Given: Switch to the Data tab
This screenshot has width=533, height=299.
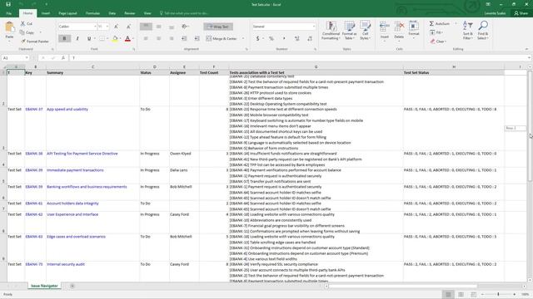Looking at the screenshot, I should tap(112, 13).
